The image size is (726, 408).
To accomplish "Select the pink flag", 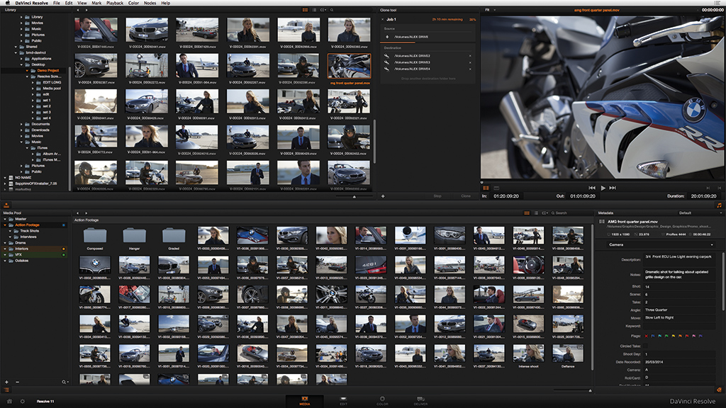I will click(x=693, y=336).
